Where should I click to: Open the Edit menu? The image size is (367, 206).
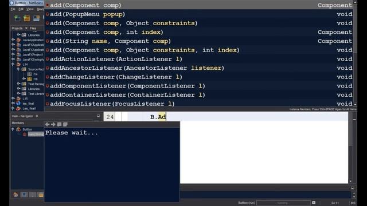21,9
